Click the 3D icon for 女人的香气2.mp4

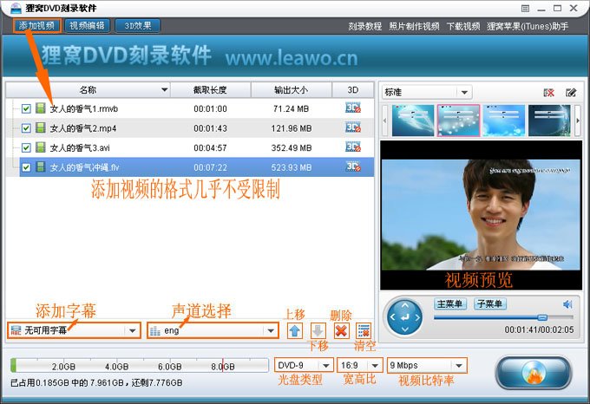(x=353, y=127)
